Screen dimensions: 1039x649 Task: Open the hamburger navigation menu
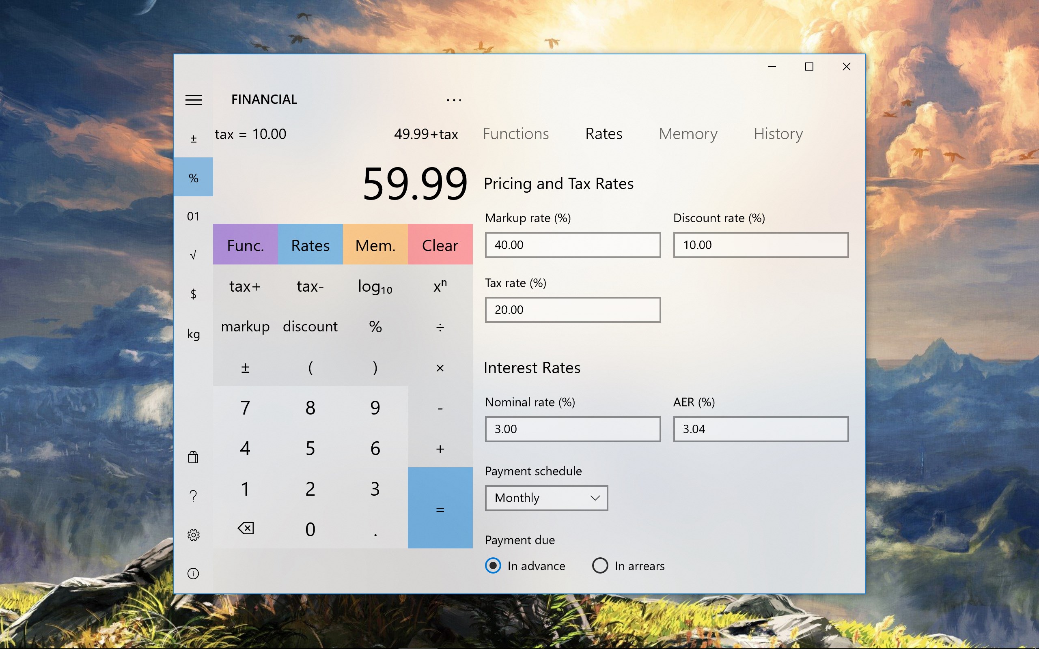193,100
